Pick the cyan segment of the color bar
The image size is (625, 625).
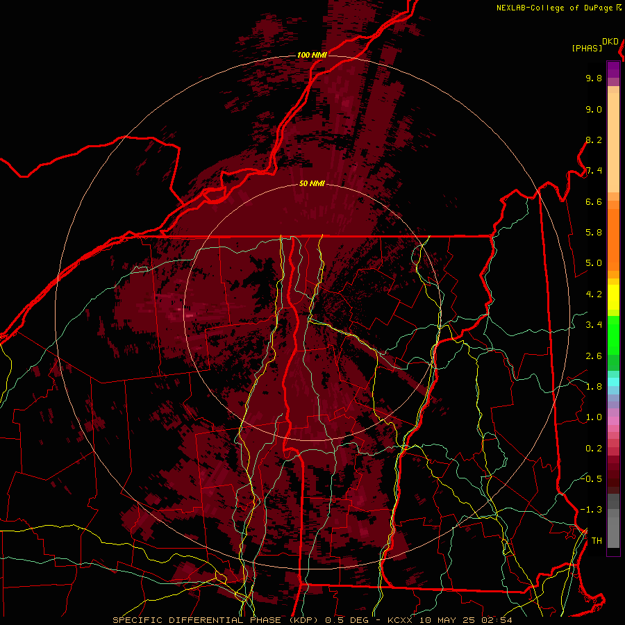613,382
